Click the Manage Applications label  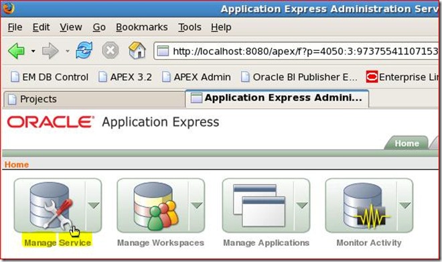pos(266,243)
